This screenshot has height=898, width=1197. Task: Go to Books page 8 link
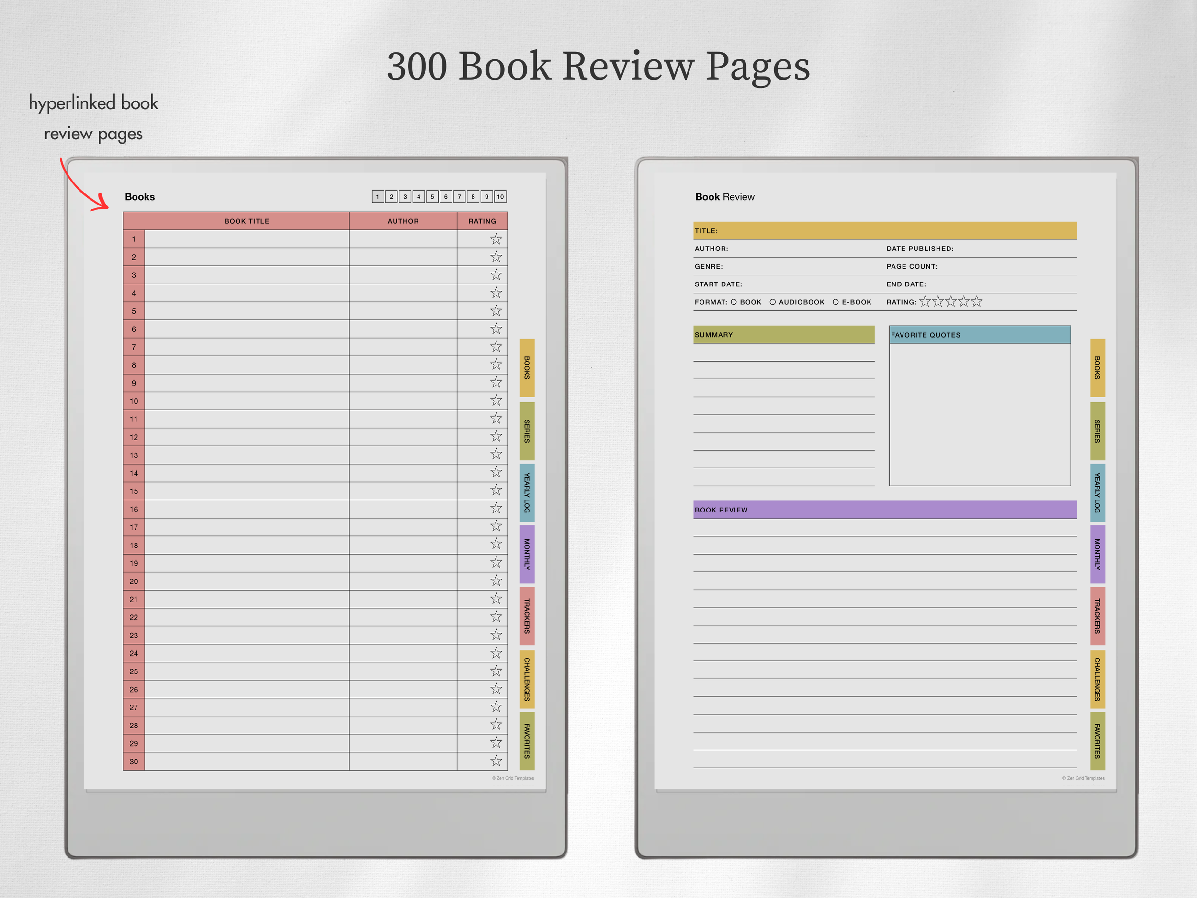pyautogui.click(x=473, y=196)
